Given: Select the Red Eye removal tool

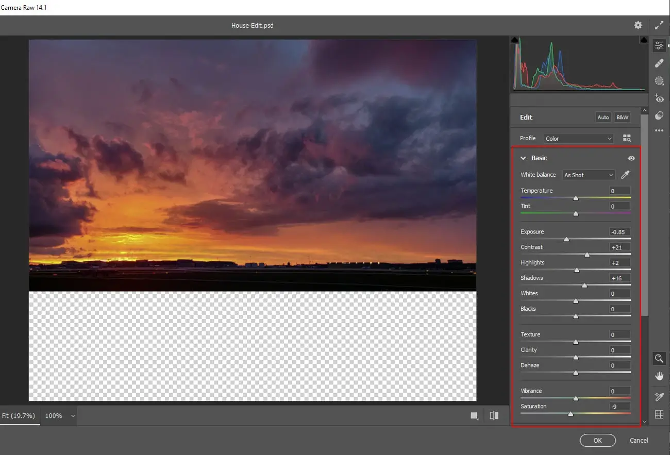Looking at the screenshot, I should click(659, 98).
